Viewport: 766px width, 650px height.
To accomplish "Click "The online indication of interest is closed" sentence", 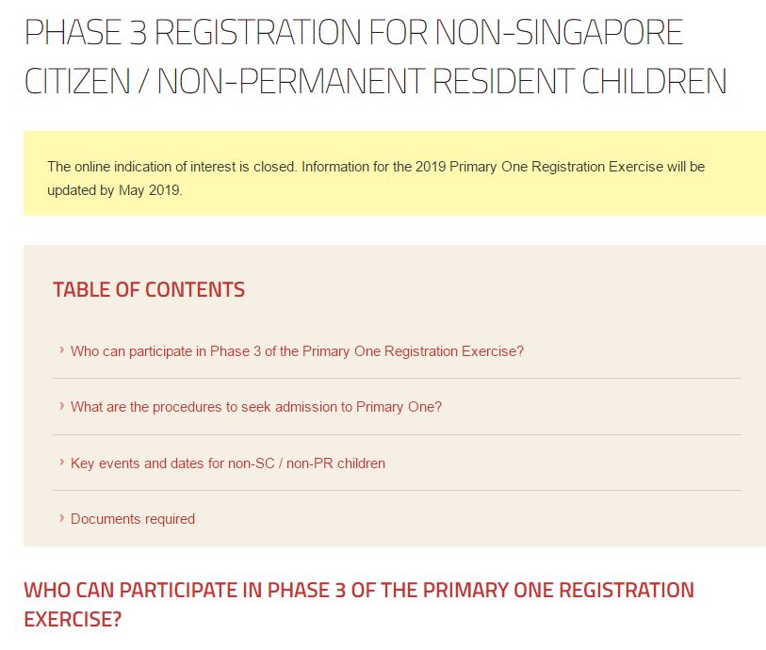I will pyautogui.click(x=172, y=167).
